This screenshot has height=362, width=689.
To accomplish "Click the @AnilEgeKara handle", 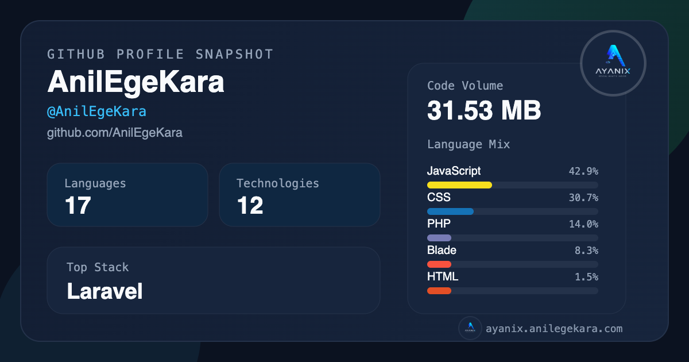I will pyautogui.click(x=96, y=111).
